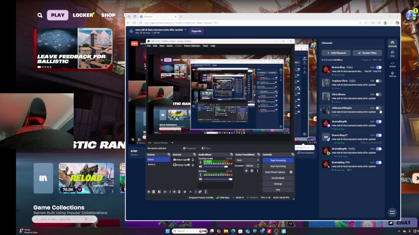Remove selected scene with trash icon

[x=154, y=192]
